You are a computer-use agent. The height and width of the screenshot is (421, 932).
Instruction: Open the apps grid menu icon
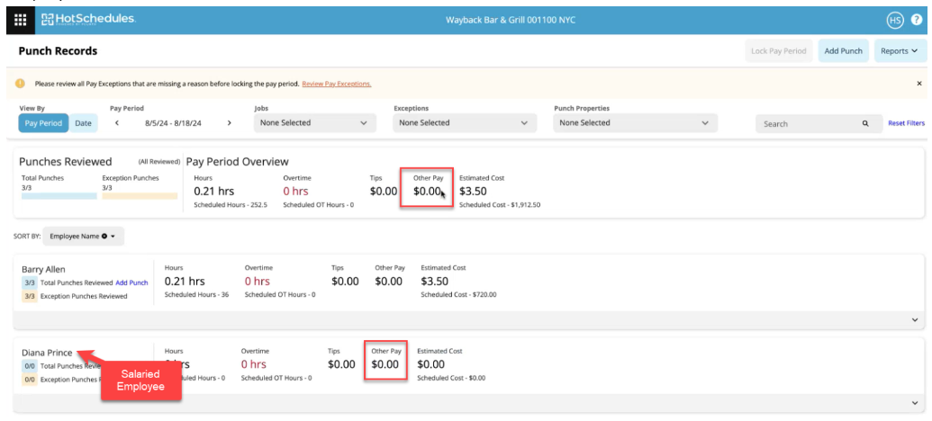(x=20, y=20)
